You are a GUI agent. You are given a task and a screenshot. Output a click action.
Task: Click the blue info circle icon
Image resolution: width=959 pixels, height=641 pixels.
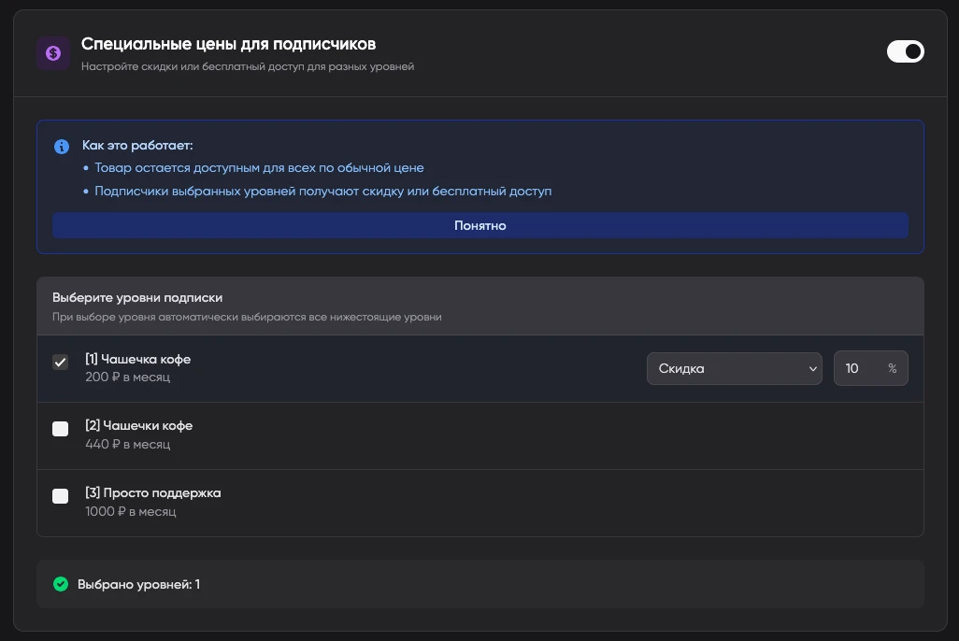click(x=62, y=147)
